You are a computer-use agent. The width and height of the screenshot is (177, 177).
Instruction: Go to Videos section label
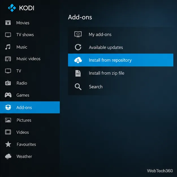[23, 132]
